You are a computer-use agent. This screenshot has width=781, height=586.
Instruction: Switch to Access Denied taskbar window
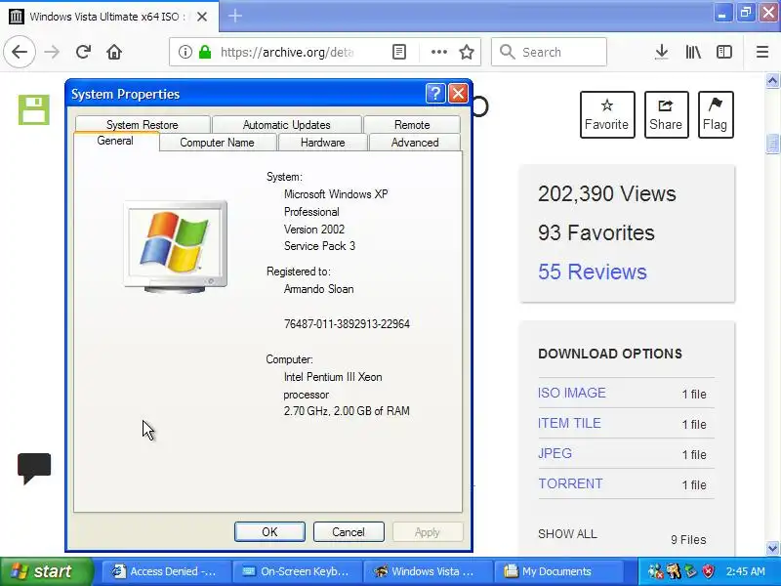click(166, 571)
